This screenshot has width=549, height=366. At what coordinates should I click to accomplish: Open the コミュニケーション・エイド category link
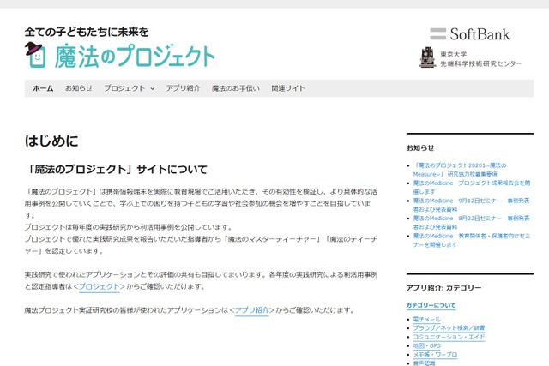[x=449, y=337]
